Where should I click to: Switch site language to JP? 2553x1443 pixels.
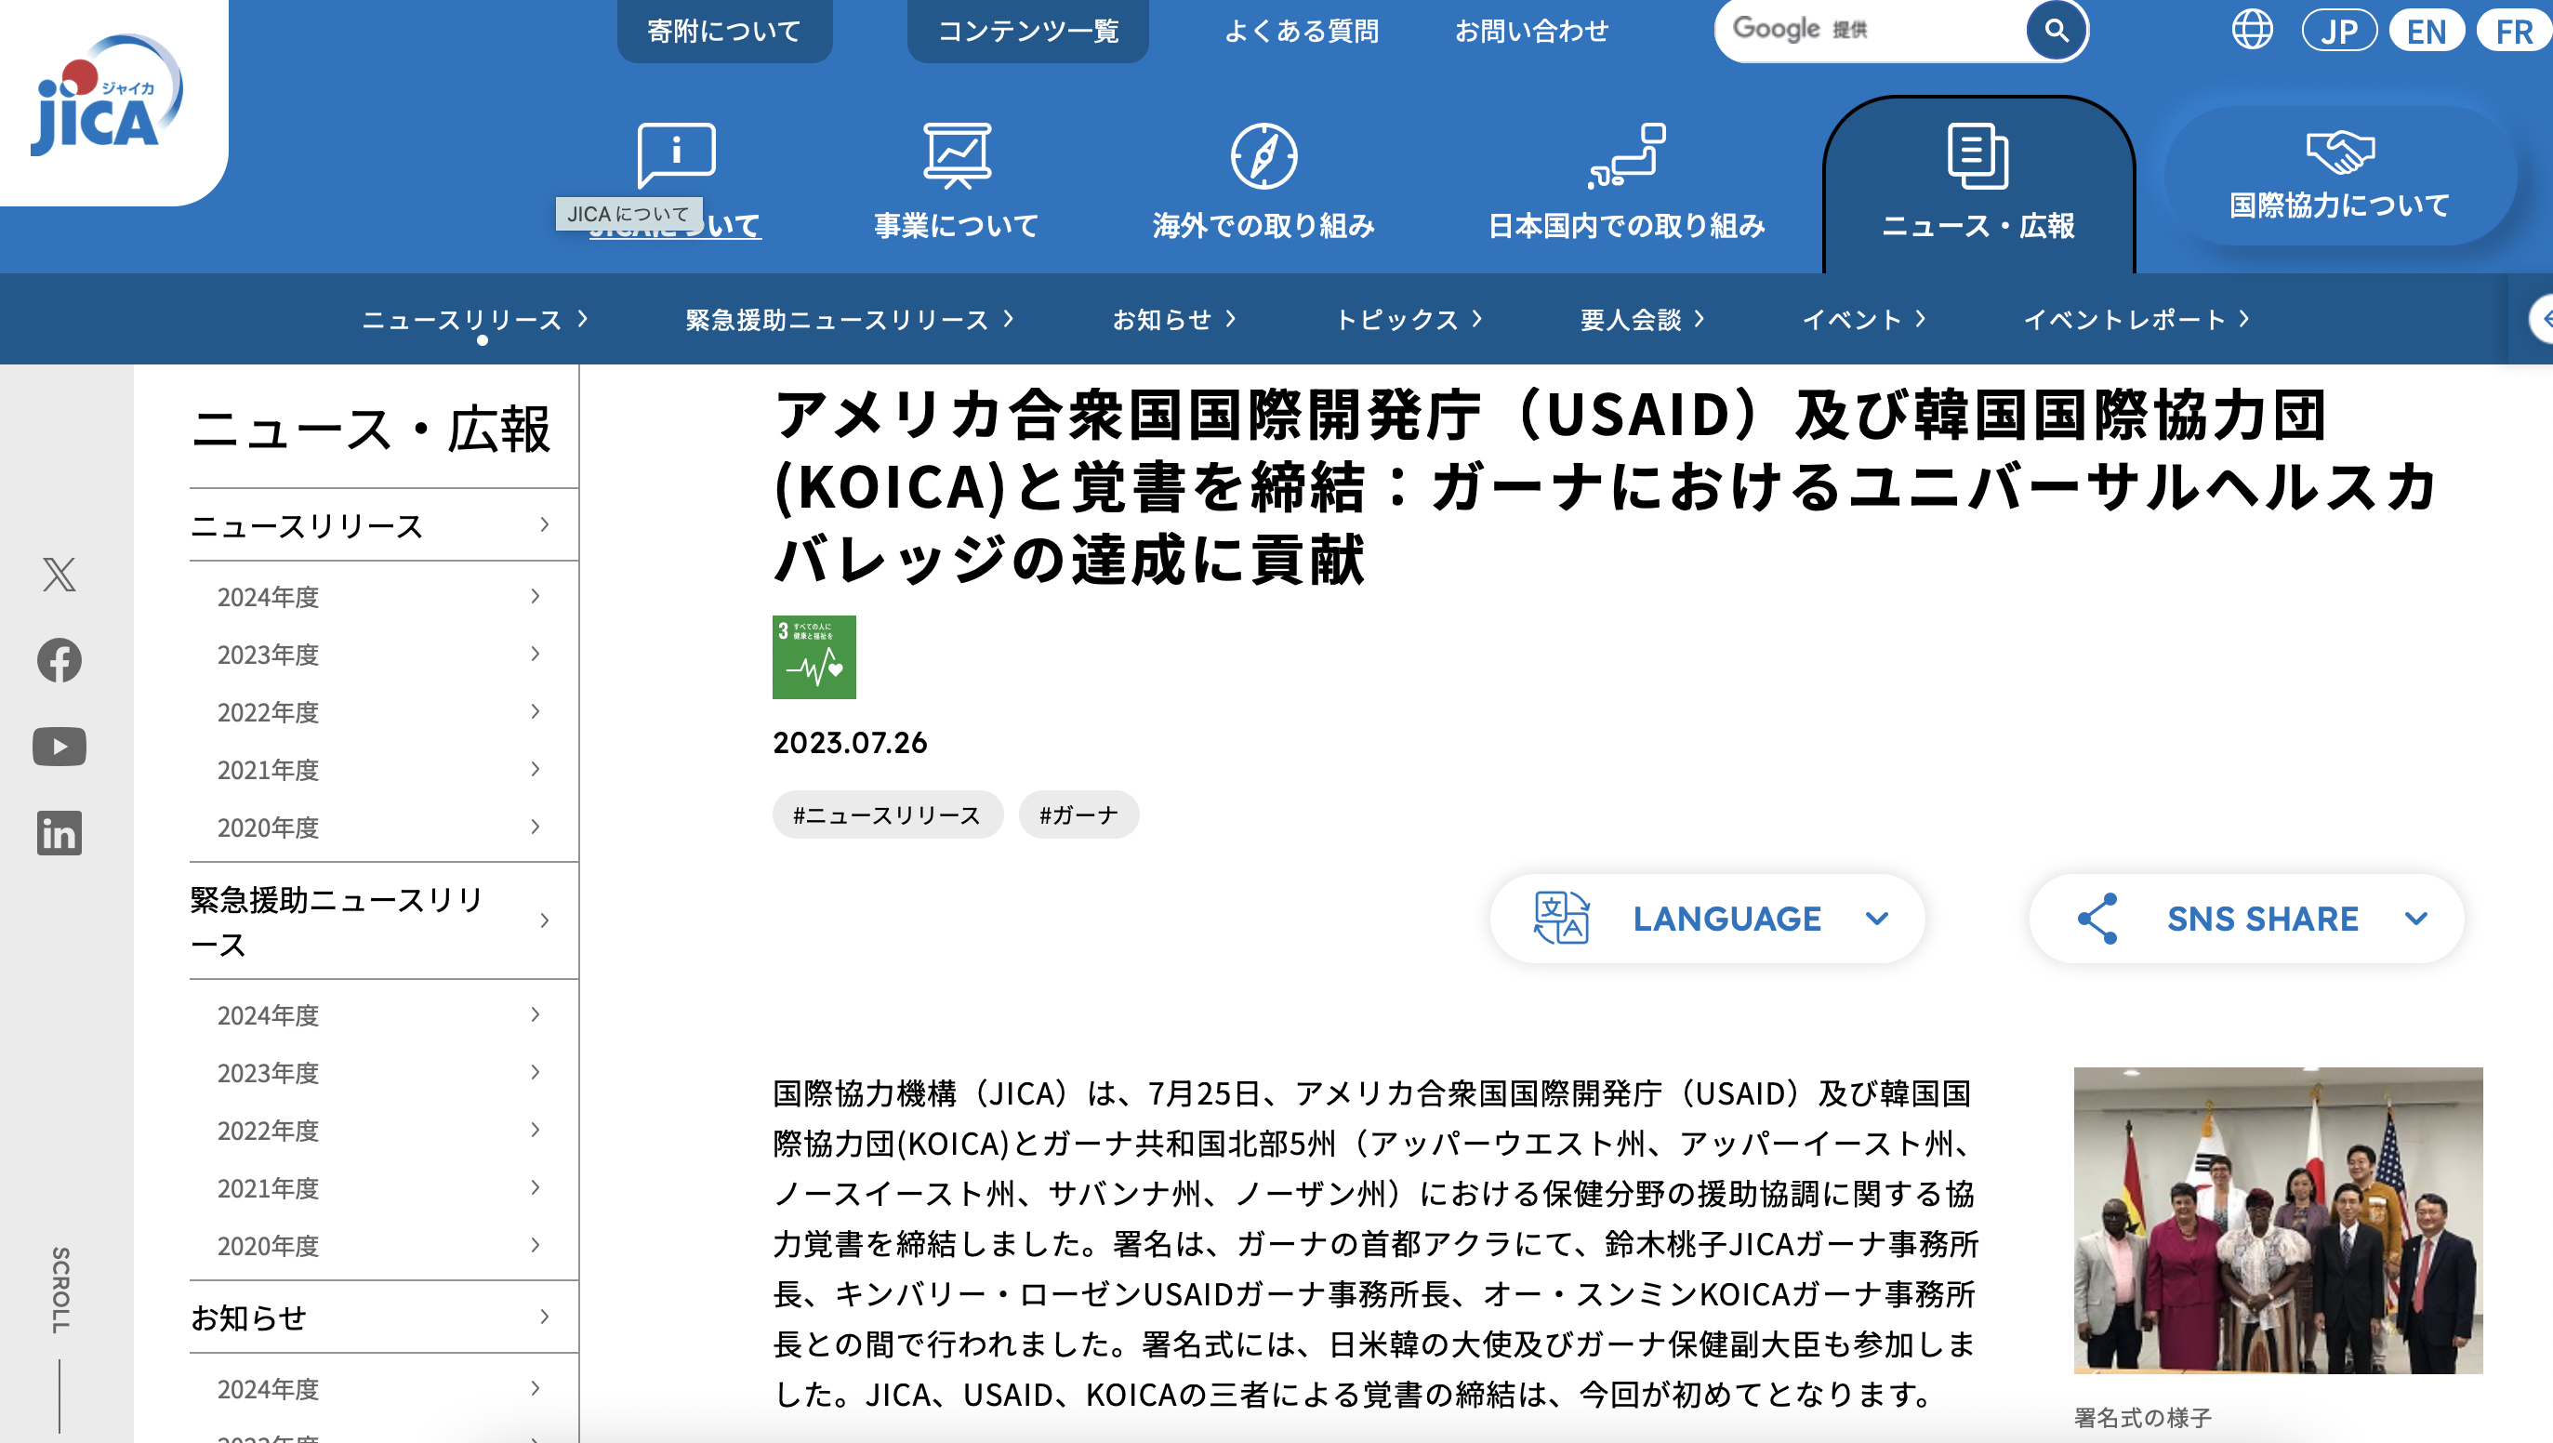click(2339, 31)
